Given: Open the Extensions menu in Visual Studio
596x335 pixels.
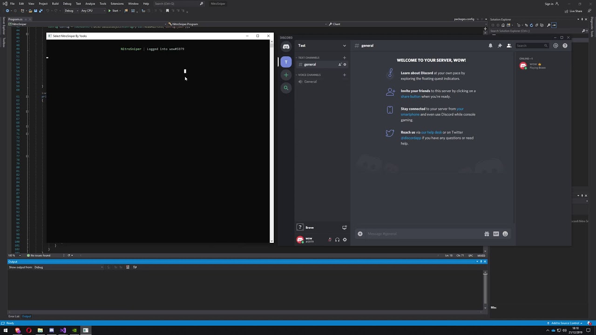Looking at the screenshot, I should [x=117, y=4].
